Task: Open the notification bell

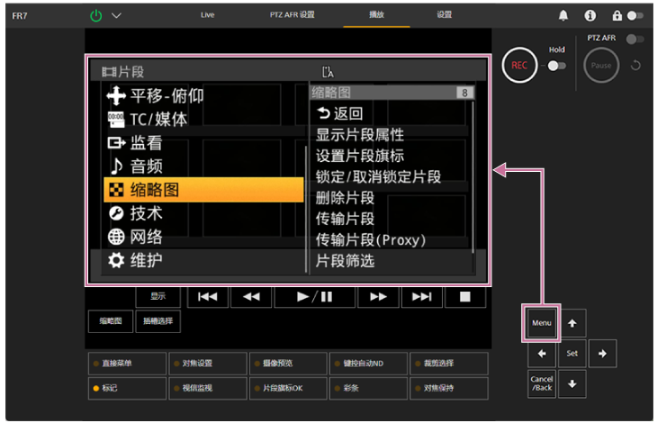Action: coord(563,15)
